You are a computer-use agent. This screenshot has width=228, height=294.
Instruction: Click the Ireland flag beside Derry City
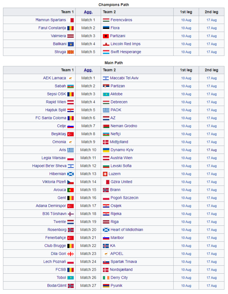(106, 278)
